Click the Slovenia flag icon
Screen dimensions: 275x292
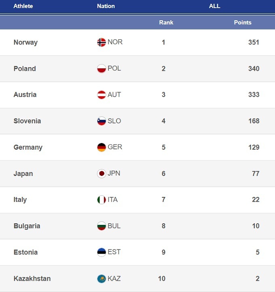pos(102,121)
